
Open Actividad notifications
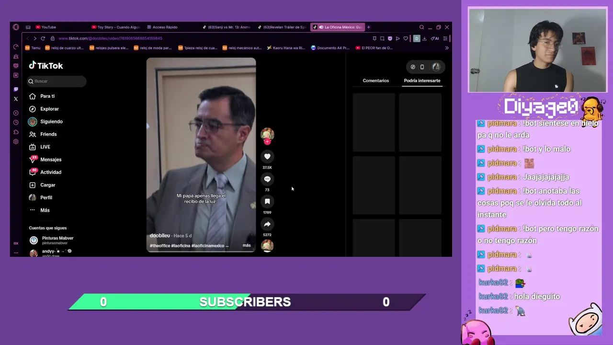pos(45,172)
